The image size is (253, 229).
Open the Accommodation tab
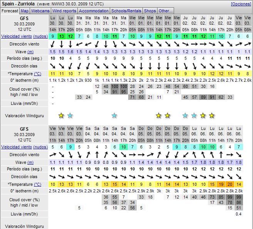point(94,11)
